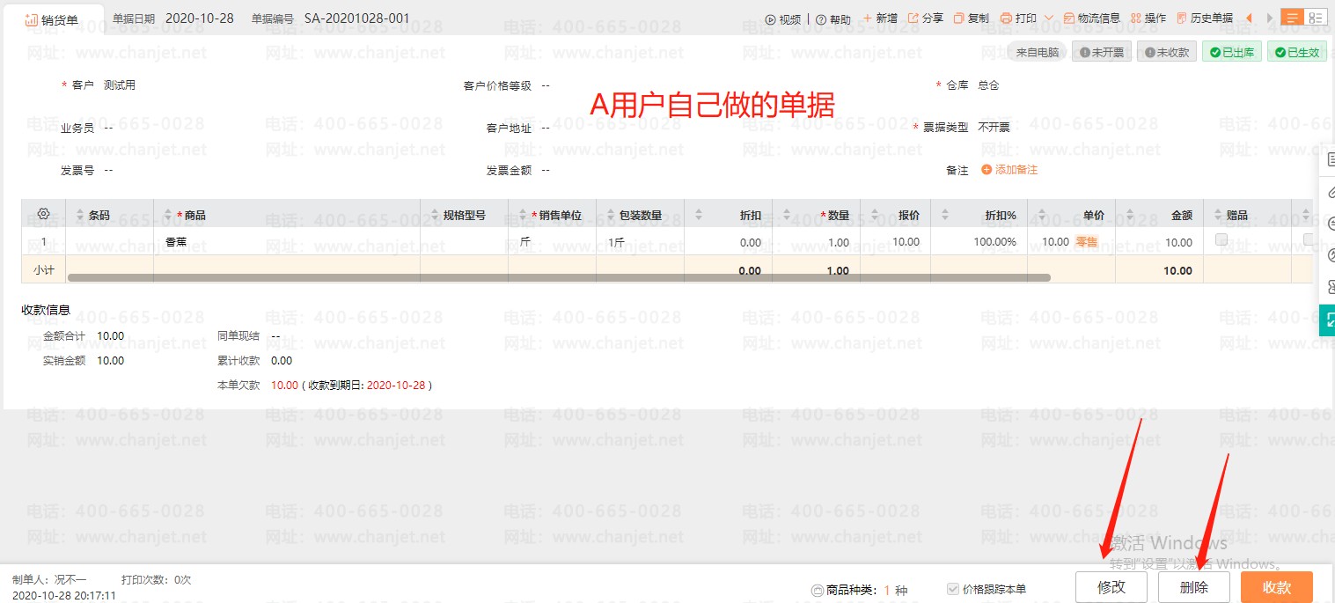Click 添加备注 to add remark
The width and height of the screenshot is (1335, 603).
click(x=1009, y=170)
